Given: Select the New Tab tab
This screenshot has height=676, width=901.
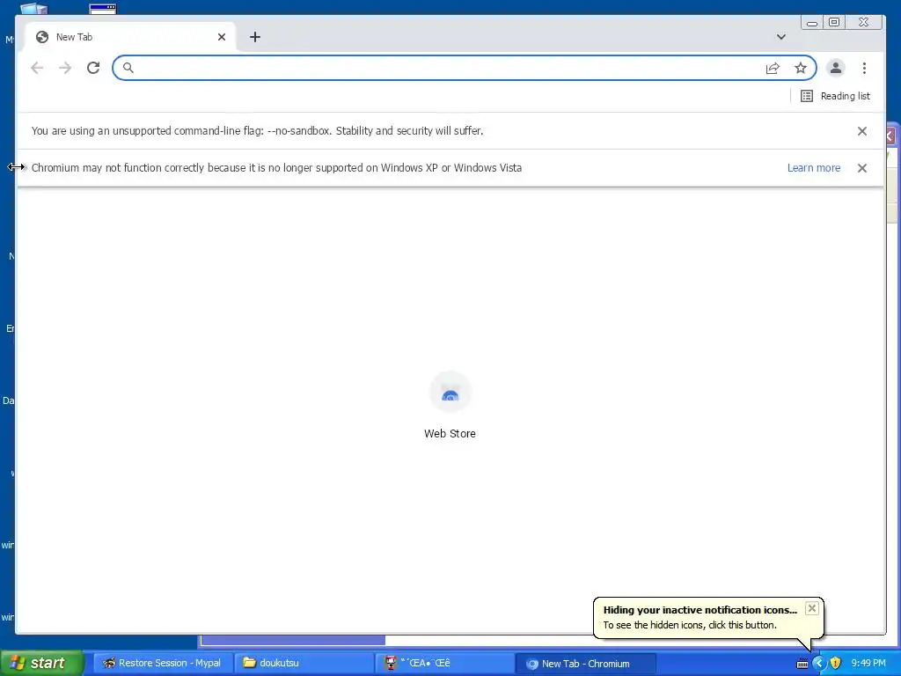Looking at the screenshot, I should tap(129, 37).
